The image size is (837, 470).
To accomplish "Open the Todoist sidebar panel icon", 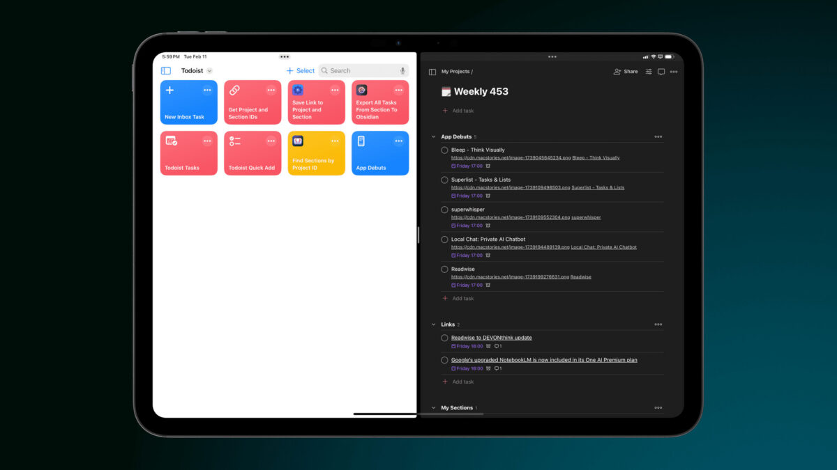I will (432, 72).
